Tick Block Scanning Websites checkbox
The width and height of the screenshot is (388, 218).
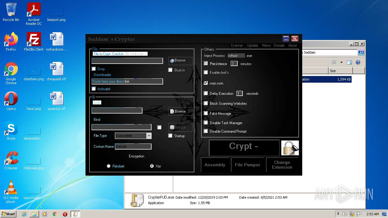click(206, 103)
